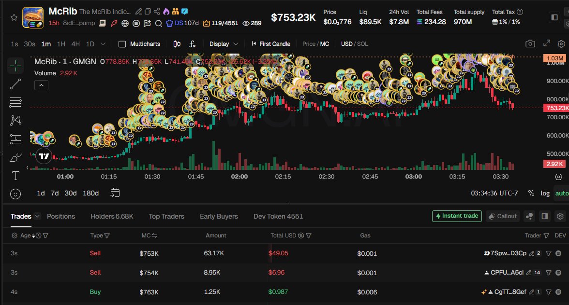The width and height of the screenshot is (569, 305).
Task: Click the blue chat bubble icon in the header
Action: tap(185, 12)
